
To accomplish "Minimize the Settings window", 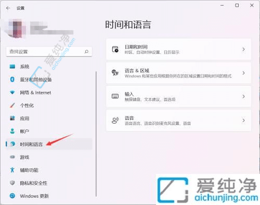I will tap(222, 6).
